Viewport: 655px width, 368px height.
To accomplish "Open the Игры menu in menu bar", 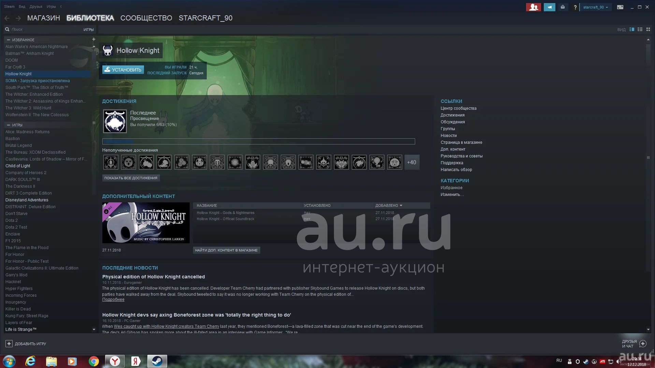I will [x=51, y=6].
